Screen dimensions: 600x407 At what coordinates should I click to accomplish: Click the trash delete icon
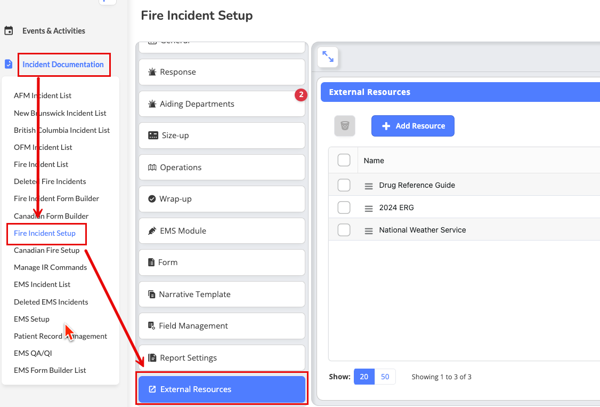click(x=345, y=126)
